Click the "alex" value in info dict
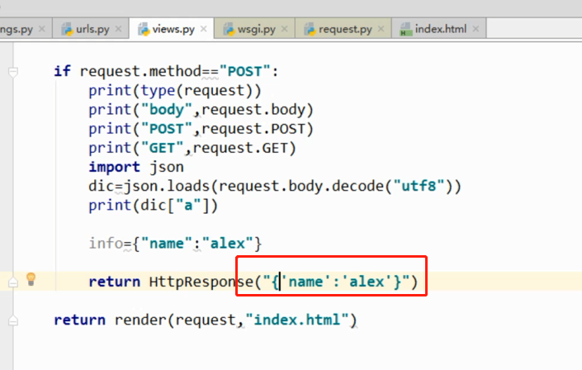The image size is (582, 370). coord(228,244)
